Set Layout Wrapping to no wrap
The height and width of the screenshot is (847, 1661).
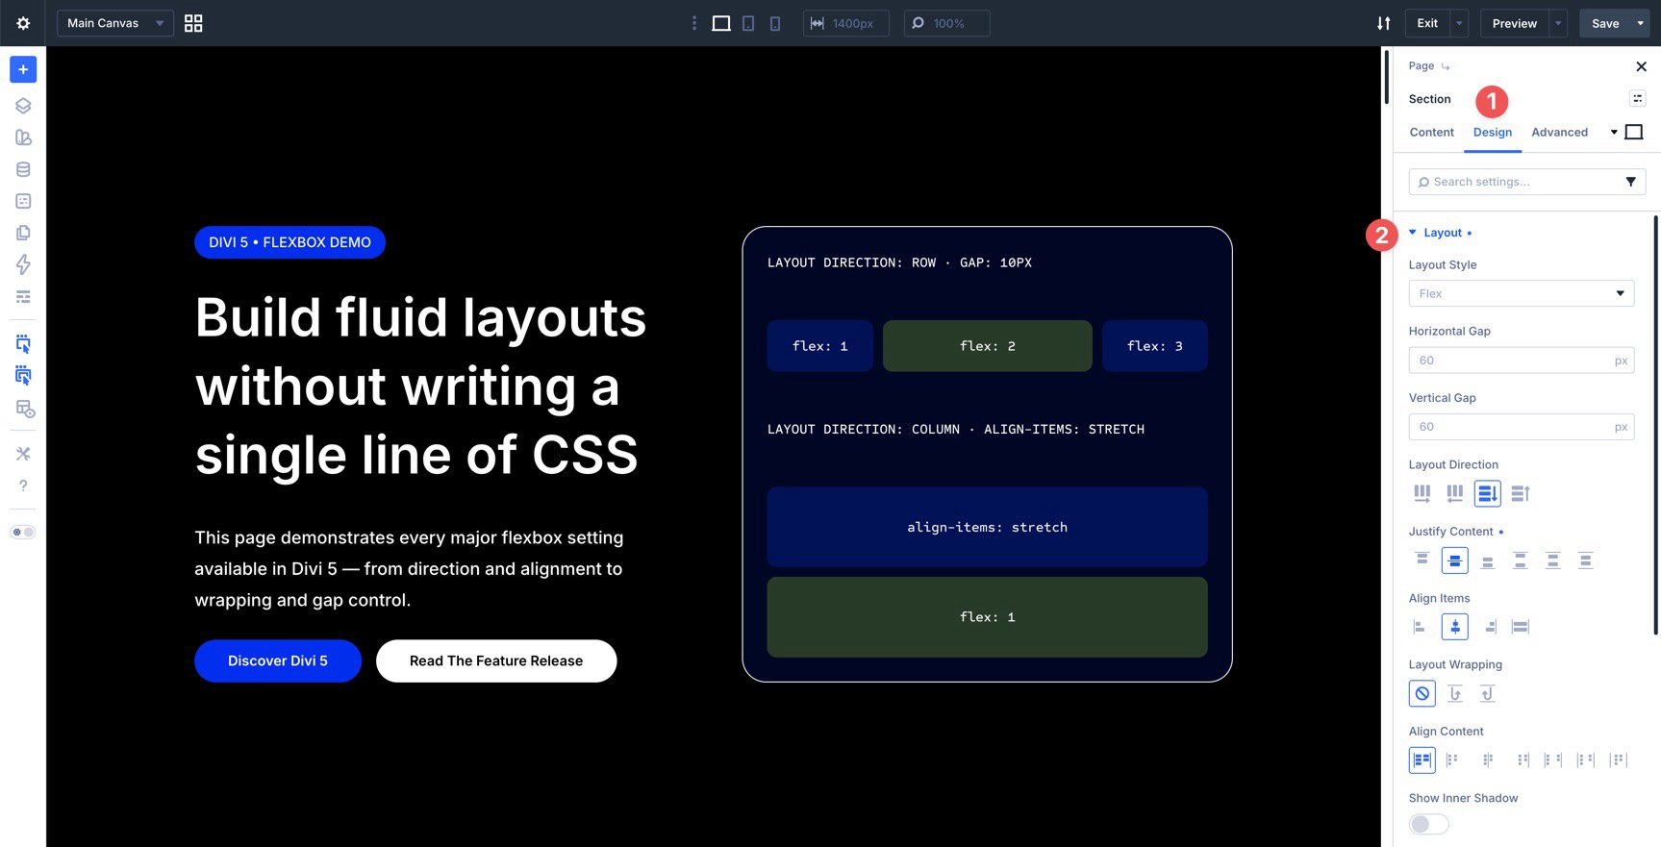pos(1422,693)
